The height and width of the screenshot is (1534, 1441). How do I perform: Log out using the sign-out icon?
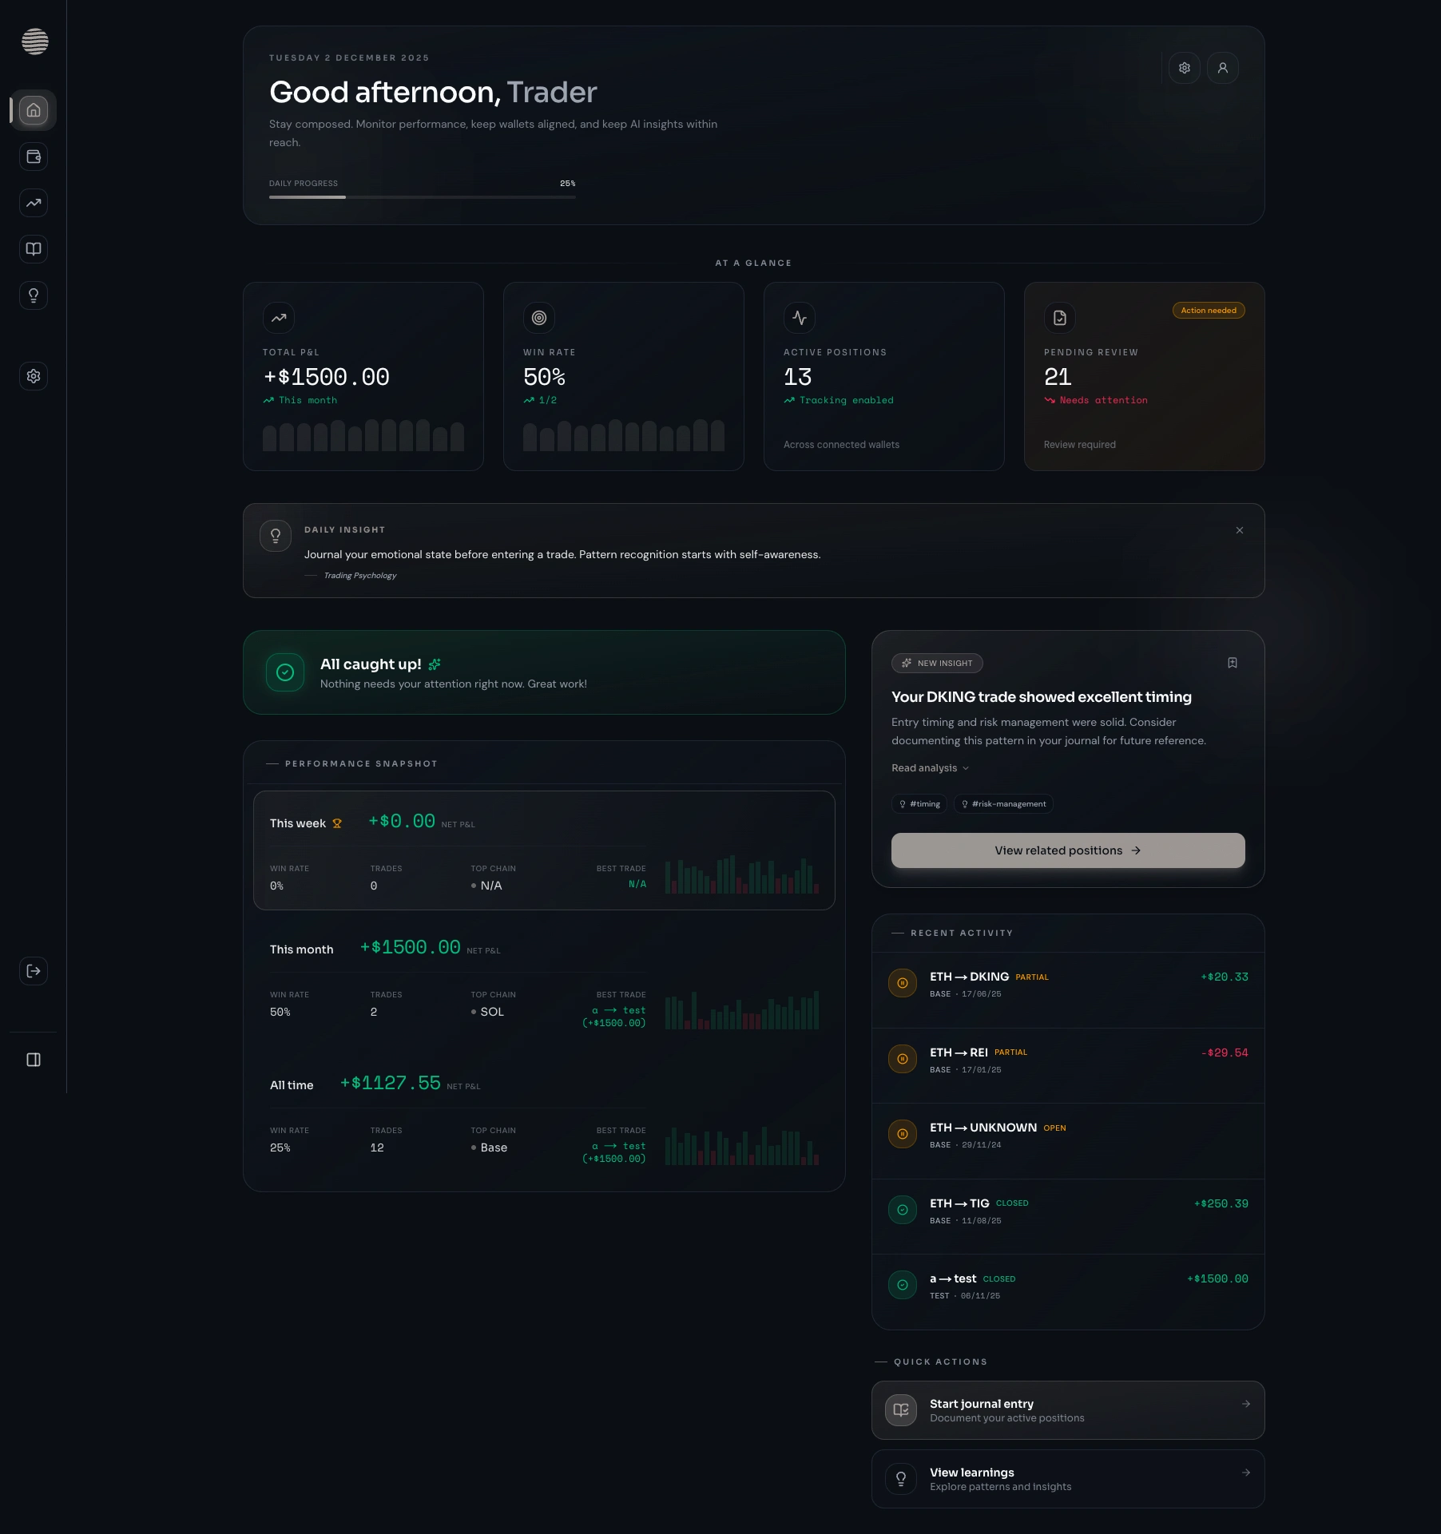(x=33, y=971)
